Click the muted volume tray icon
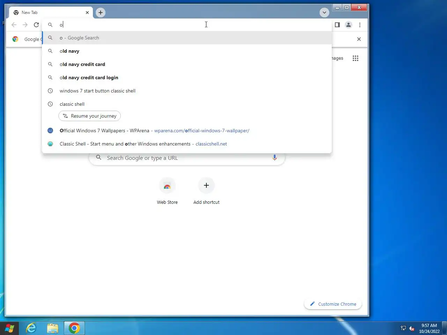 412,328
